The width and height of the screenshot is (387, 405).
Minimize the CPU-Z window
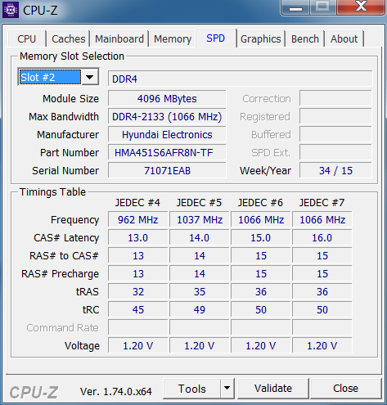tap(295, 7)
